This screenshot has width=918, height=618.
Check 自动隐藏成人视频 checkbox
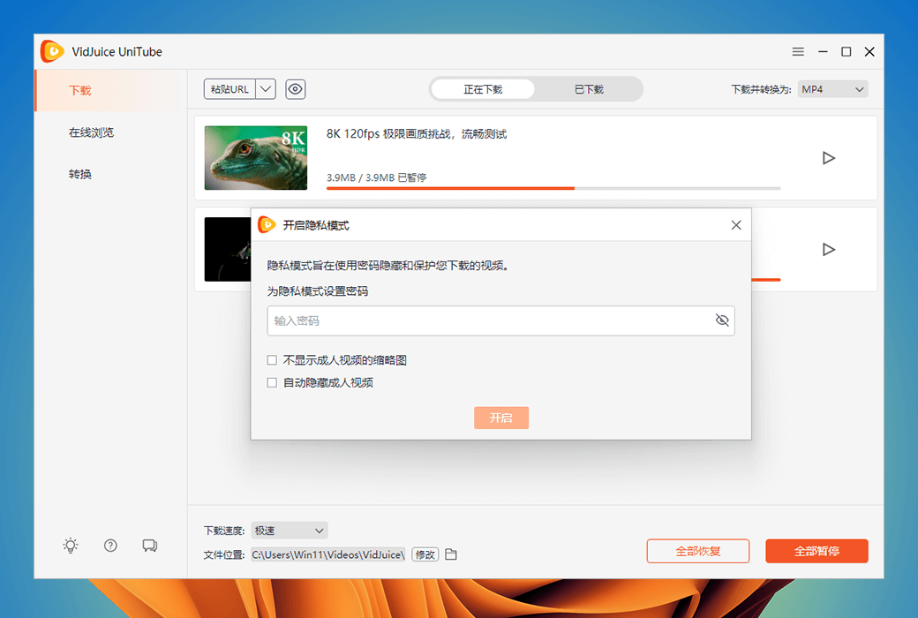click(x=272, y=382)
